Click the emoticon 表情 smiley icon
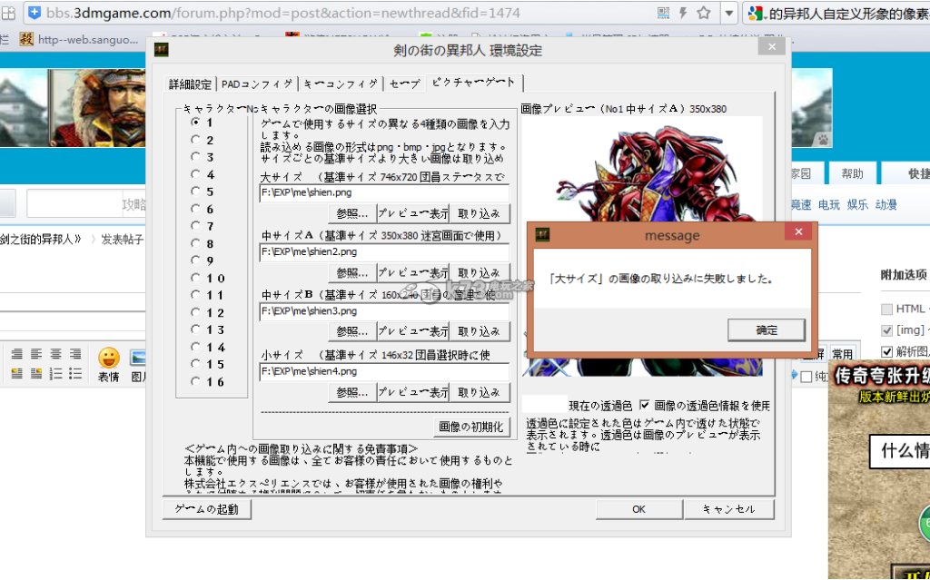Screen dimensions: 930x580 109,358
